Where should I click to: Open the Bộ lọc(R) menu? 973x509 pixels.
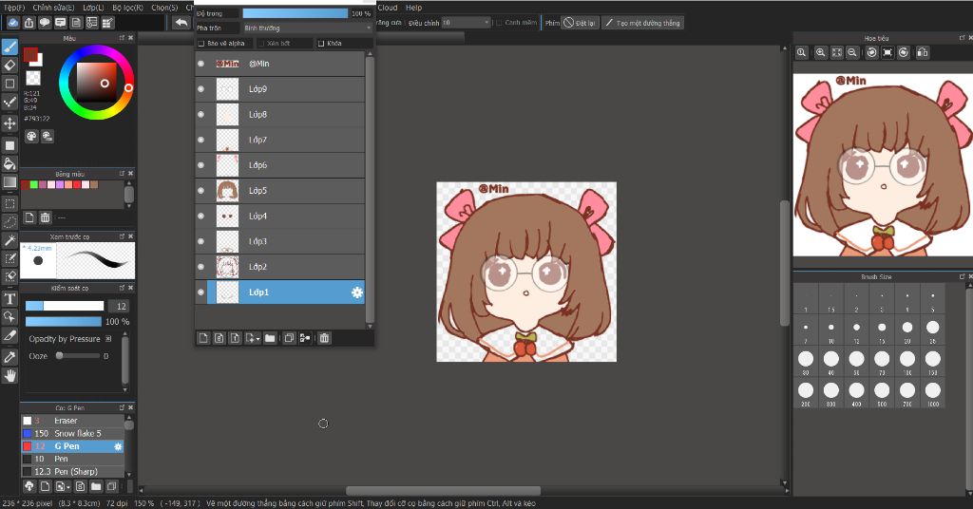tap(128, 8)
